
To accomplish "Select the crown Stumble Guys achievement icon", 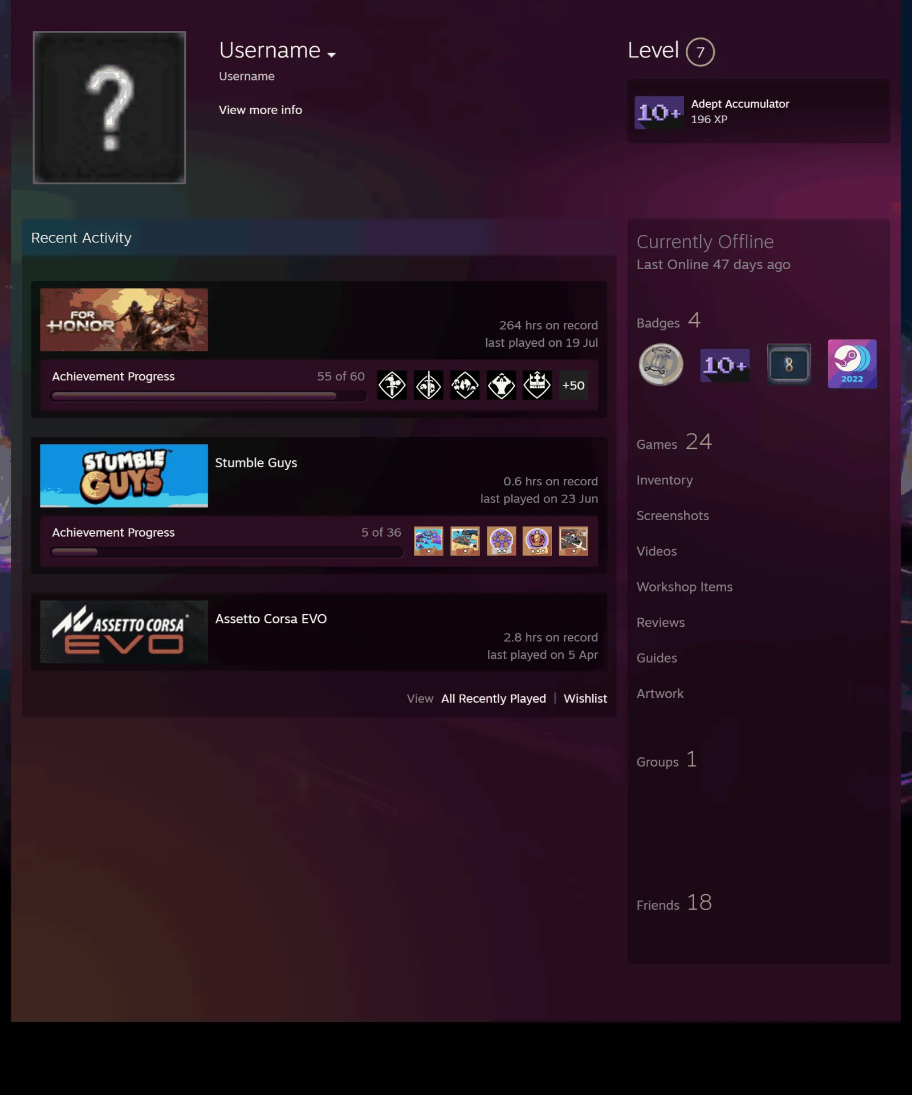I will click(x=538, y=541).
